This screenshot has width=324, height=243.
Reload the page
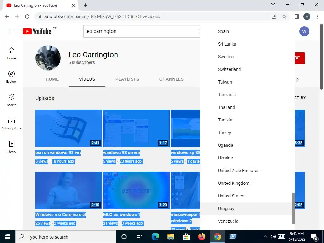[27, 16]
